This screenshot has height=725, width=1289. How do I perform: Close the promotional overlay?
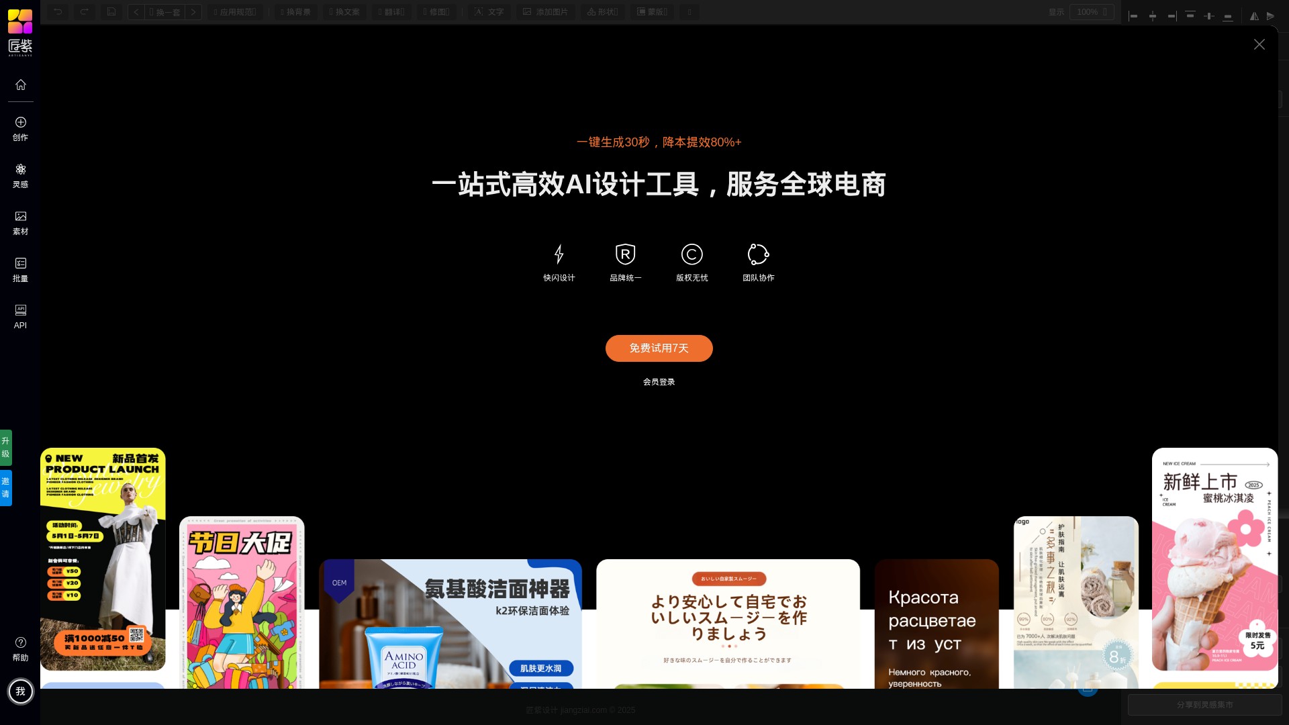pyautogui.click(x=1259, y=44)
